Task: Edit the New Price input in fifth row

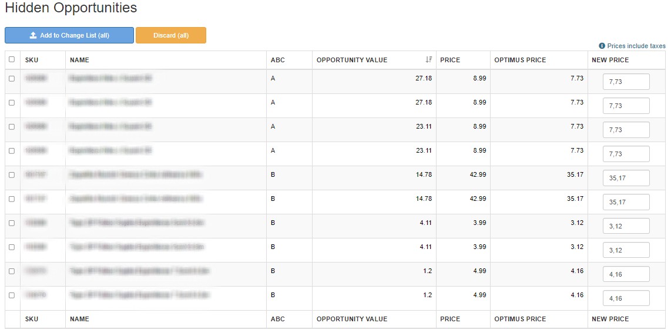Action: [x=626, y=178]
